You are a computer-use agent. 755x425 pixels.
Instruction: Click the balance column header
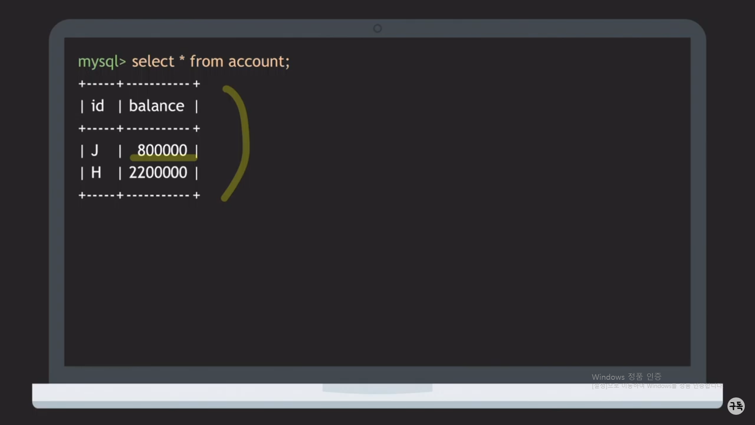tap(157, 106)
